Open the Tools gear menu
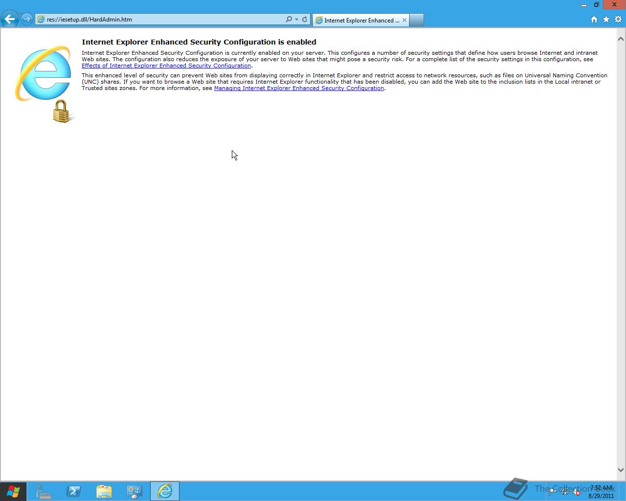This screenshot has height=501, width=626. 618,20
